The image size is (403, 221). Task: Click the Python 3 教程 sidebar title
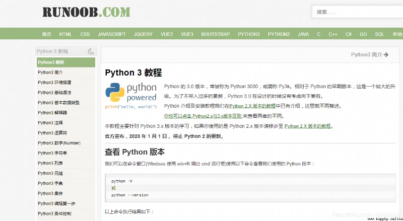coord(52,51)
